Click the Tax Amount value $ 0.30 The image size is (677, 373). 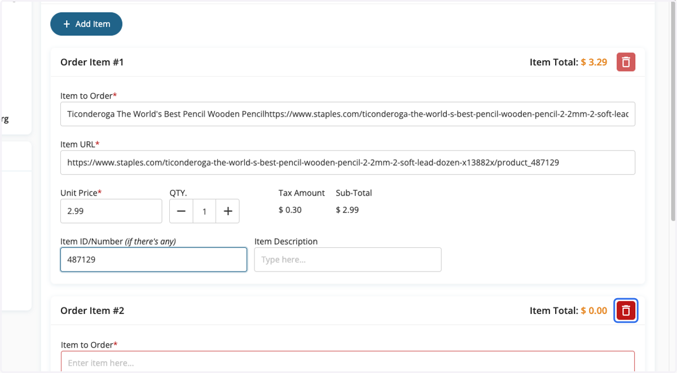290,210
